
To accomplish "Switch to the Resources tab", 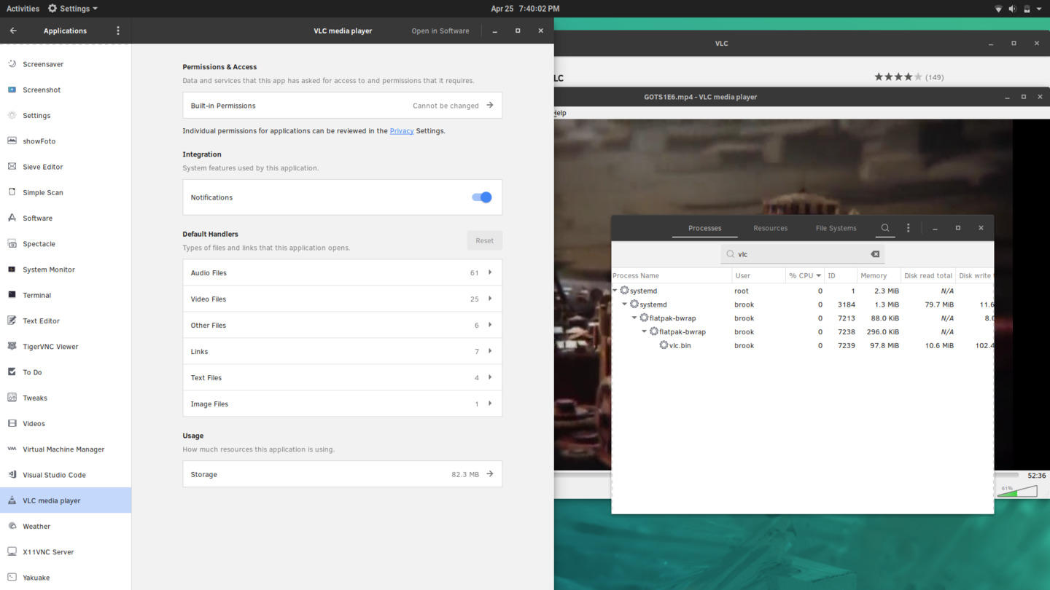I will coord(770,228).
